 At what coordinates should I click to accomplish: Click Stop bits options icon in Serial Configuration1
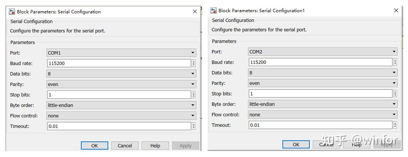pos(395,94)
